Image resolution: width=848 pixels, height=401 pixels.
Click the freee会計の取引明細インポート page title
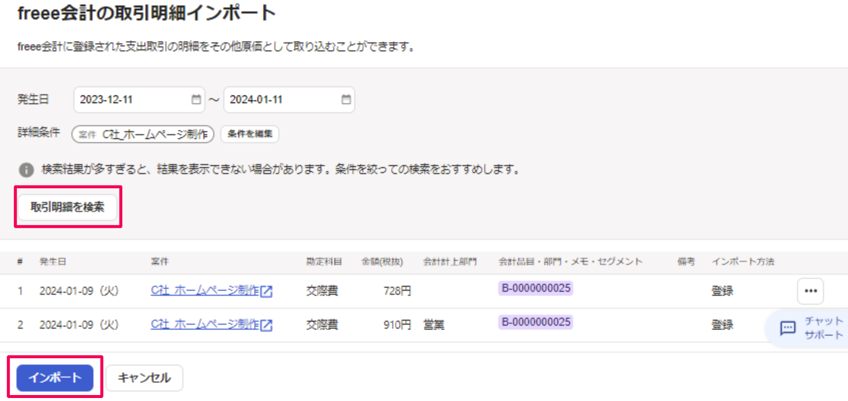(x=146, y=13)
